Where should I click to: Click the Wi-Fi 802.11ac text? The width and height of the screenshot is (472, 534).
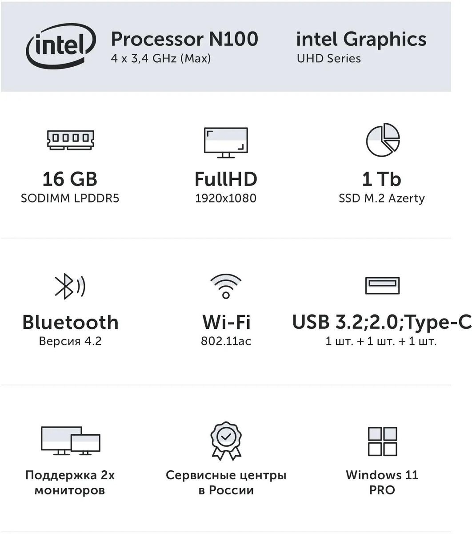pos(226,341)
